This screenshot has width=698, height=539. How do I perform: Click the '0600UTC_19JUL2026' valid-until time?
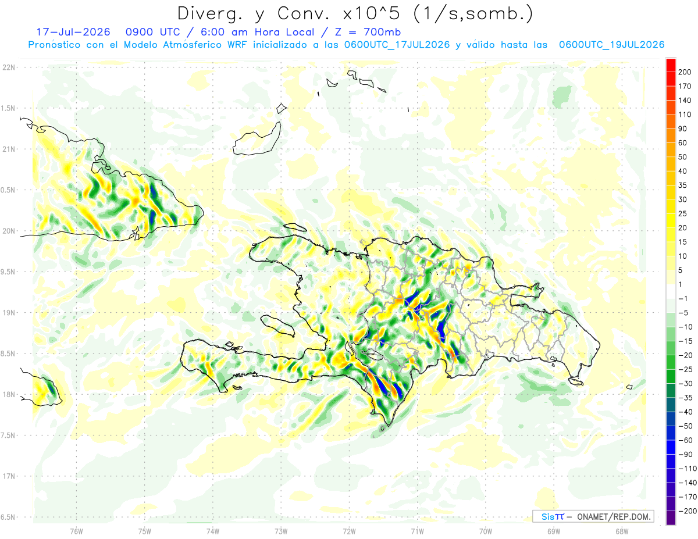(x=611, y=45)
